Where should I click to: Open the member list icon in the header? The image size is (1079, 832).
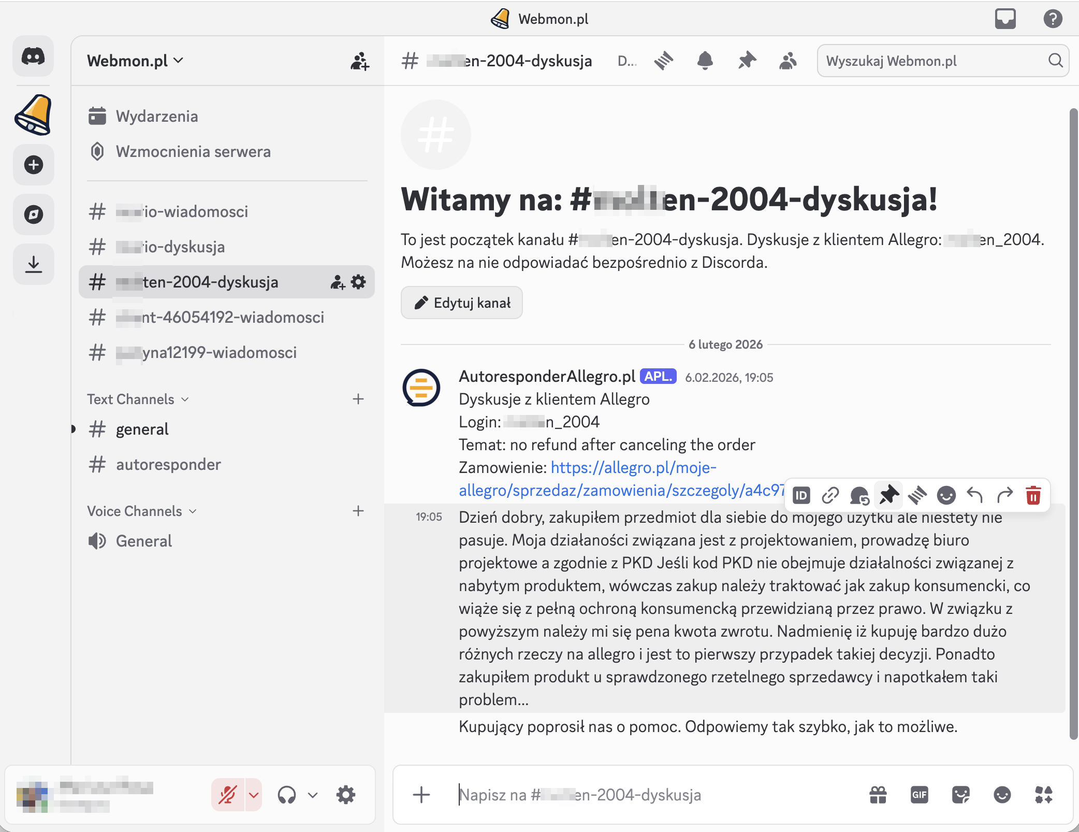788,61
